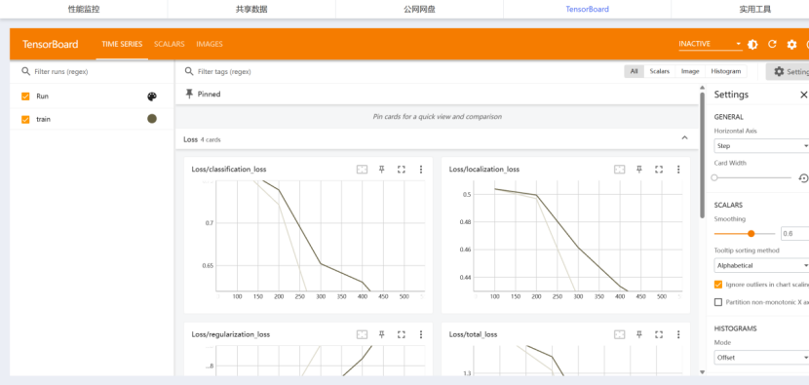Expand the regularization_loss chart to full size

pyautogui.click(x=402, y=334)
